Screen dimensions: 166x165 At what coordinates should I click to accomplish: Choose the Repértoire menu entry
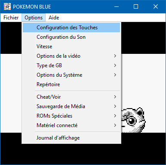click(x=71, y=84)
